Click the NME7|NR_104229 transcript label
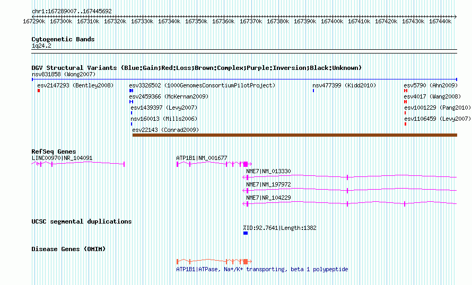Viewport: 472px width, 285px height. (268, 198)
